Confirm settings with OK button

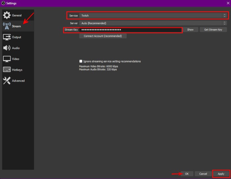point(187,174)
